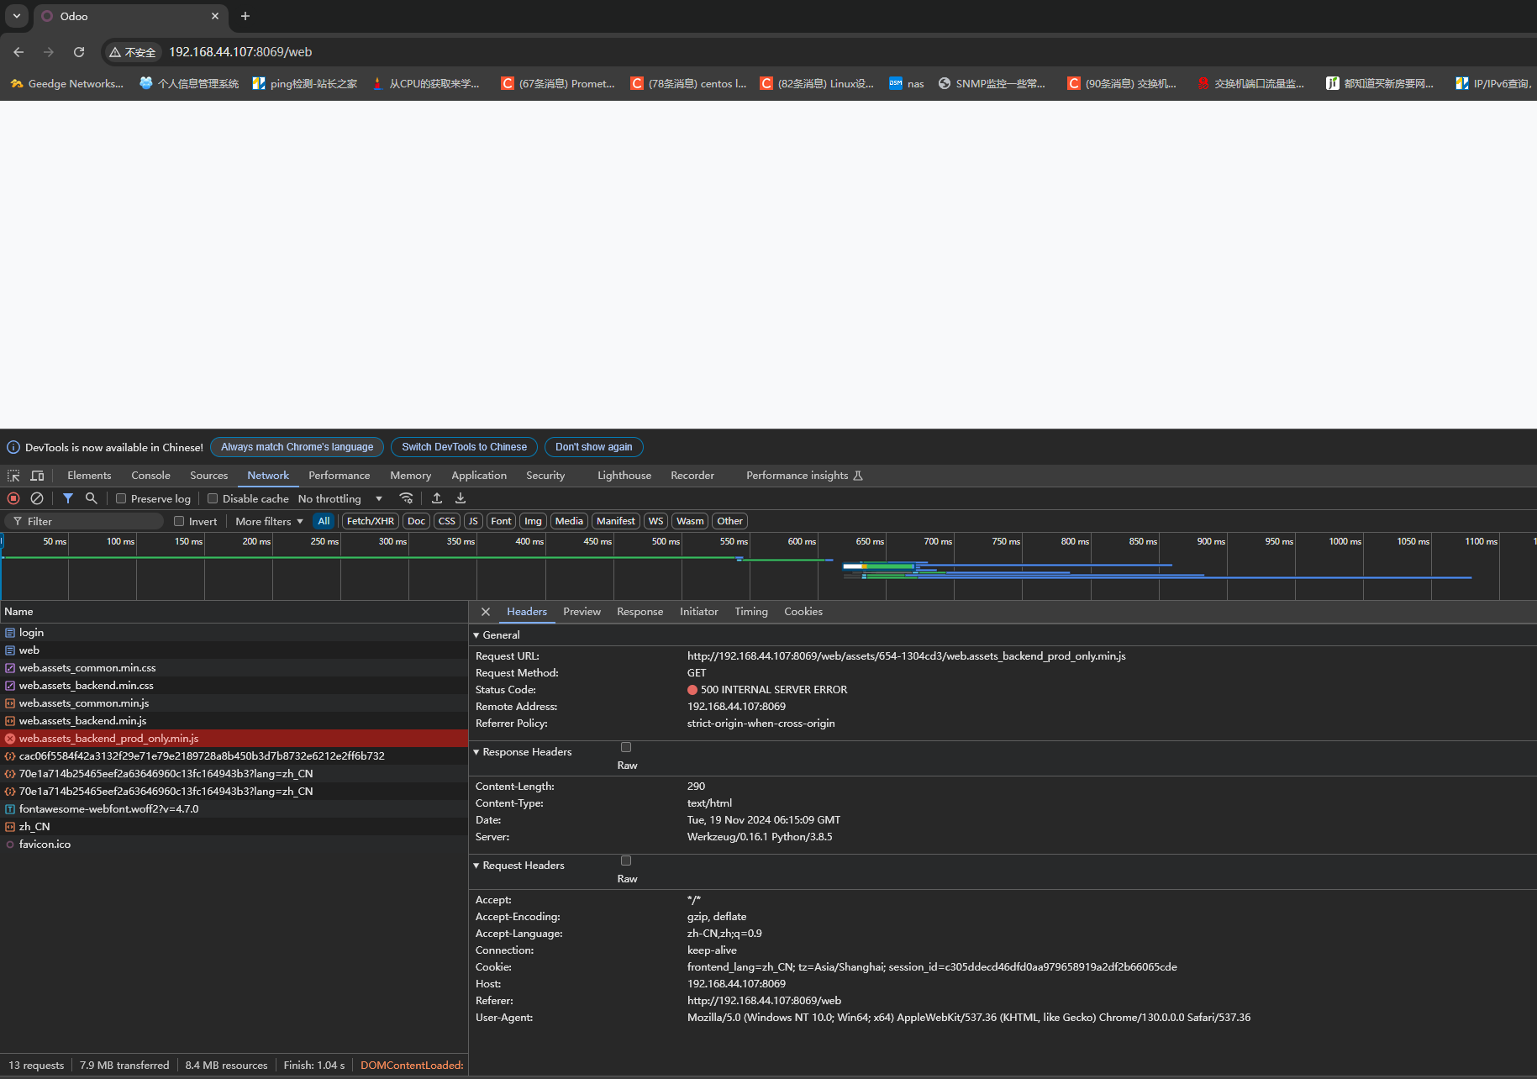
Task: Open network conditions Wi-Fi icon
Action: point(407,498)
